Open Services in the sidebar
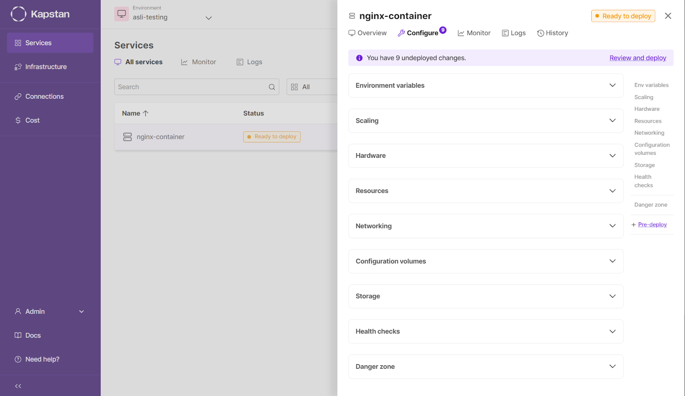Viewport: 685px width, 396px height. [x=50, y=43]
